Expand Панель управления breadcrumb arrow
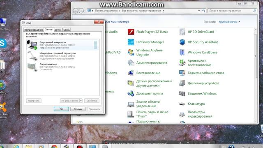Viewport: 263px width, 148px height. pyautogui.click(x=120, y=11)
